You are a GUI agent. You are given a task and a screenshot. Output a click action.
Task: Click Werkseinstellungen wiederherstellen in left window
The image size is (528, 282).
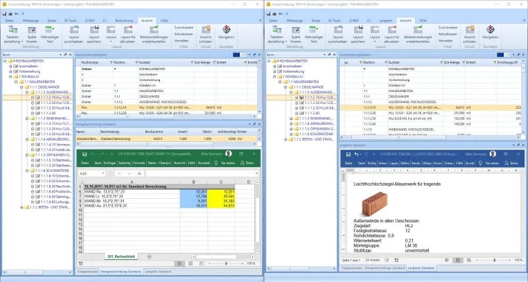click(154, 35)
